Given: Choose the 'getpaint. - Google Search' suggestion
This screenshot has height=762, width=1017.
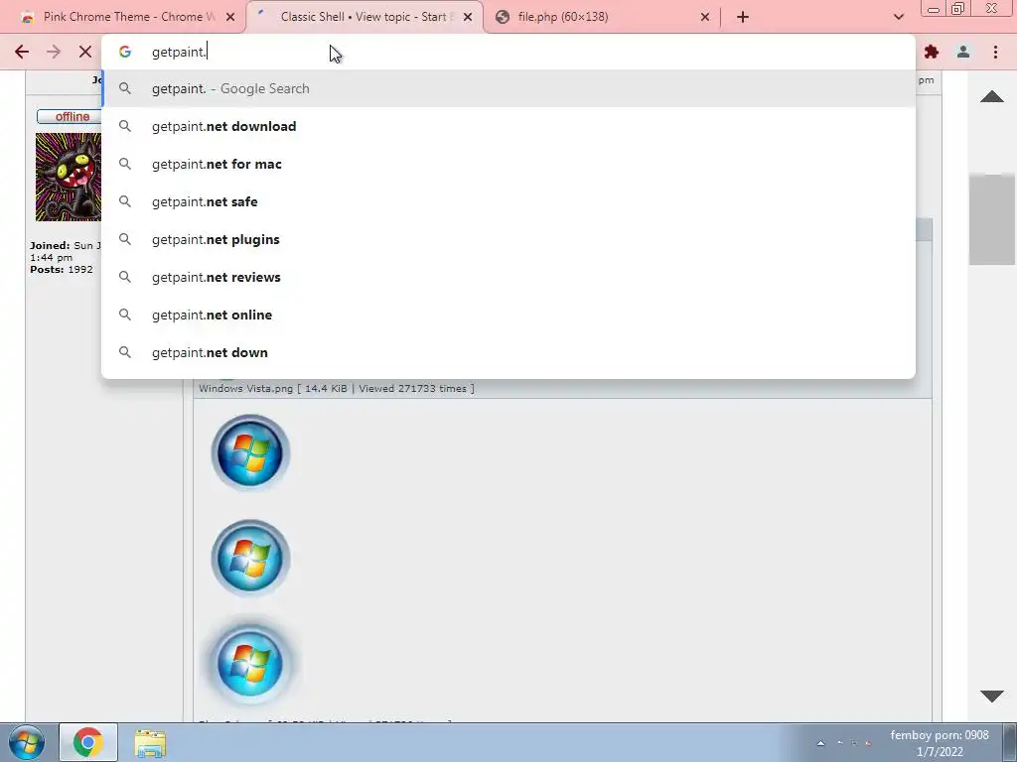Looking at the screenshot, I should tap(508, 88).
